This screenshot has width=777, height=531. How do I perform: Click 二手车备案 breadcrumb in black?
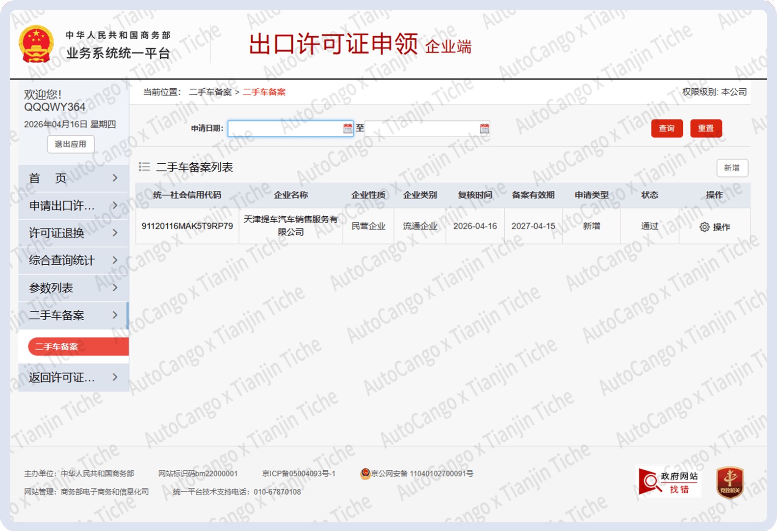pos(210,92)
